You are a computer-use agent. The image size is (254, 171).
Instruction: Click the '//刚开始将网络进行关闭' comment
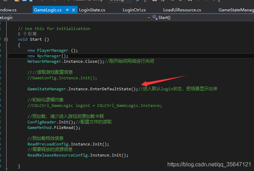pyautogui.click(x=129, y=61)
